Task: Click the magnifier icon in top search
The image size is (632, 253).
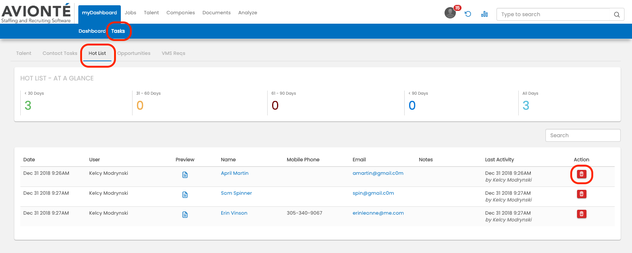Action: coord(617,15)
